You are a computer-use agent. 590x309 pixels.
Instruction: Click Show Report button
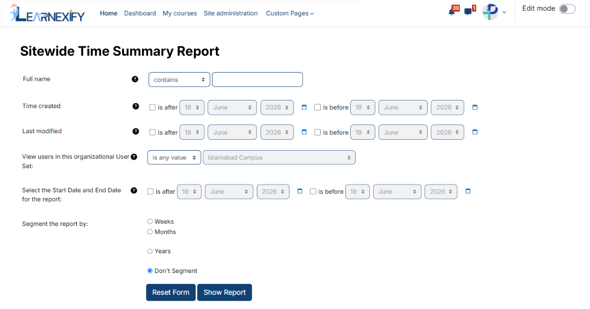tap(225, 293)
